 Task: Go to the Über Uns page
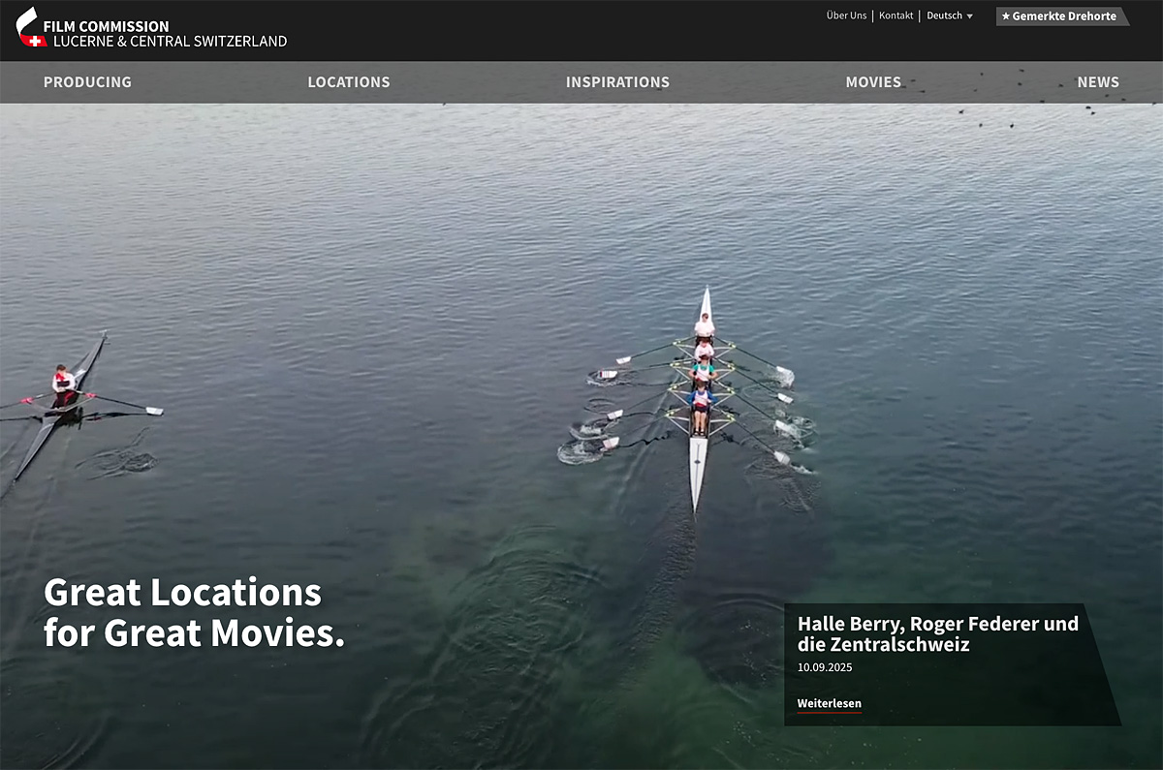click(846, 15)
